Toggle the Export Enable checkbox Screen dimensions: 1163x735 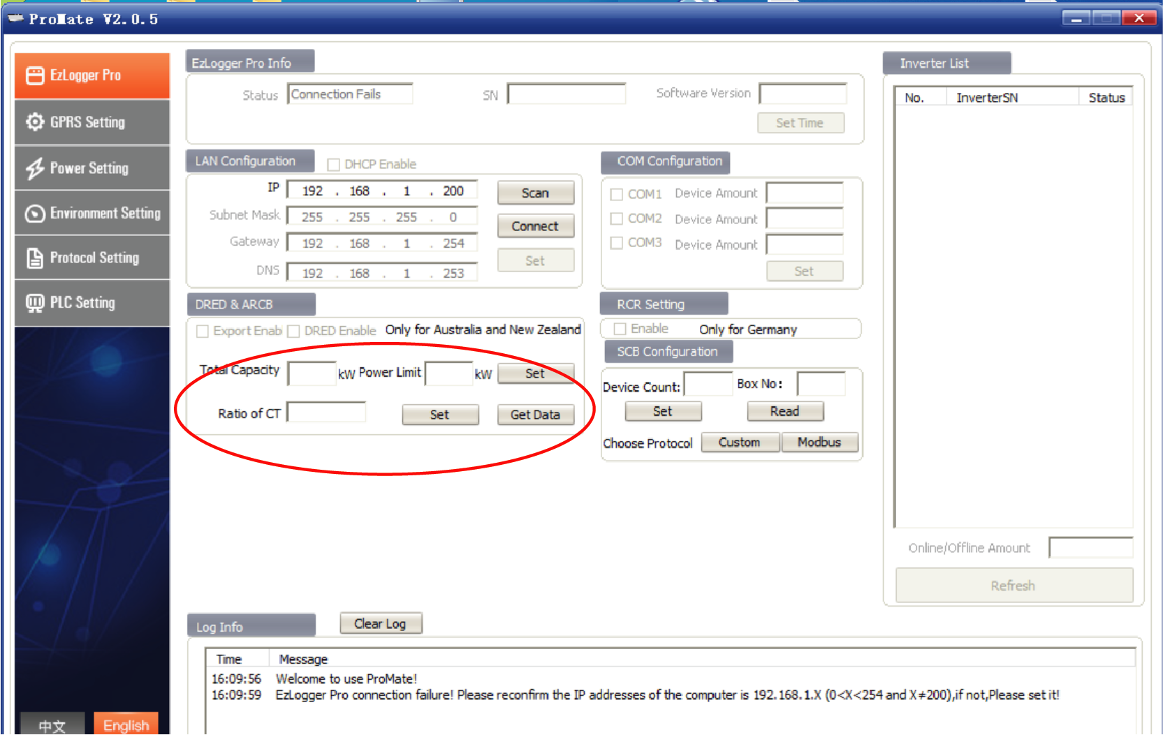pyautogui.click(x=203, y=331)
